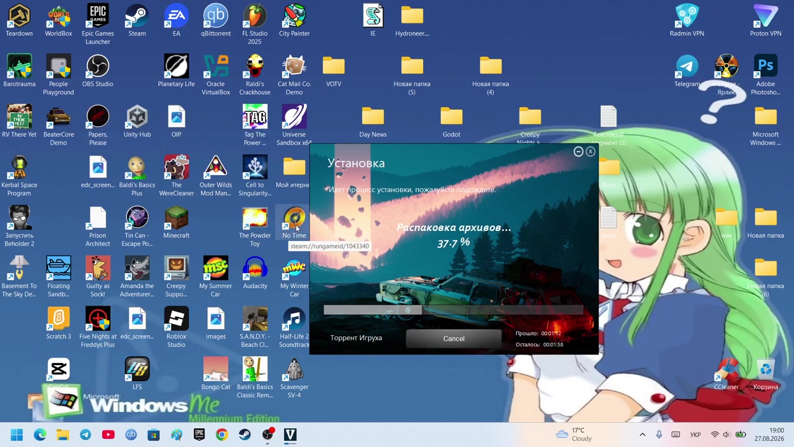Viewport: 794px width, 447px height.
Task: Open the Steam desktop shortcut
Action: [x=137, y=21]
